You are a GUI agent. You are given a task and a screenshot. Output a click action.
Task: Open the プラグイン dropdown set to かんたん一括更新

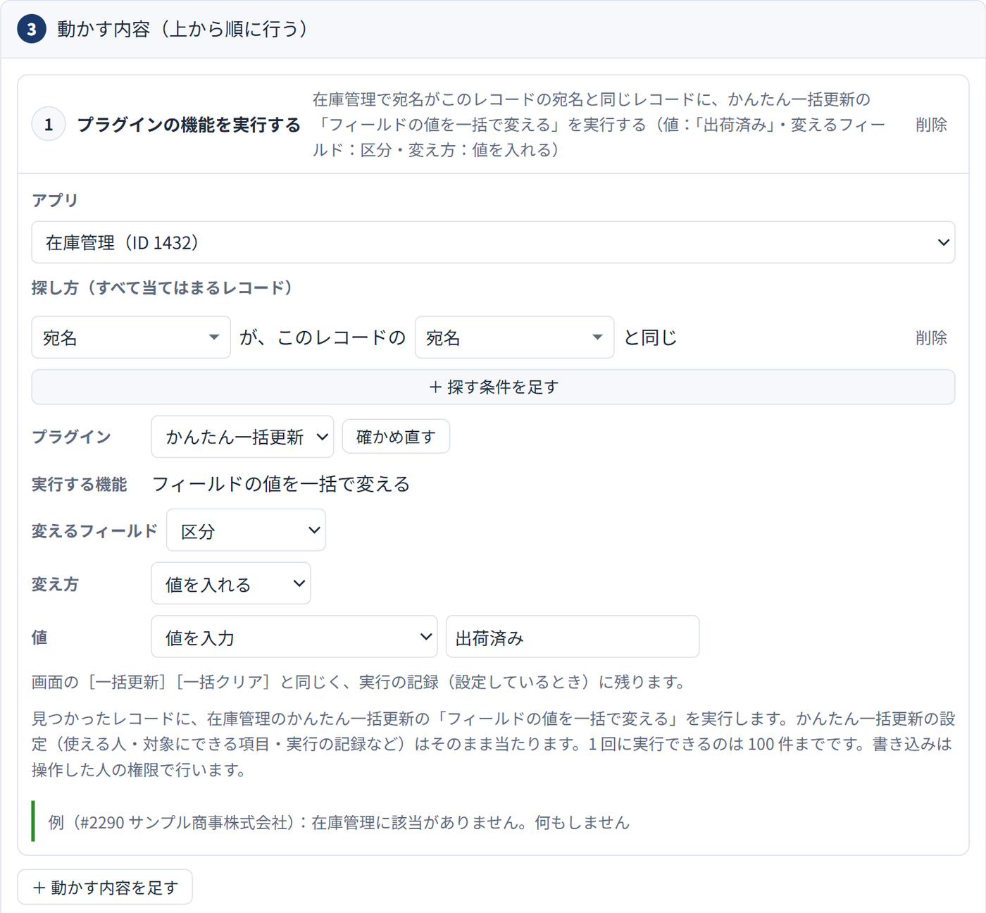click(242, 437)
